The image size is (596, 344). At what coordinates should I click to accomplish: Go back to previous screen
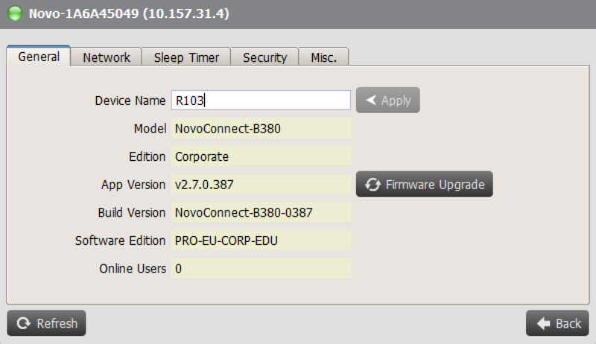click(x=557, y=323)
